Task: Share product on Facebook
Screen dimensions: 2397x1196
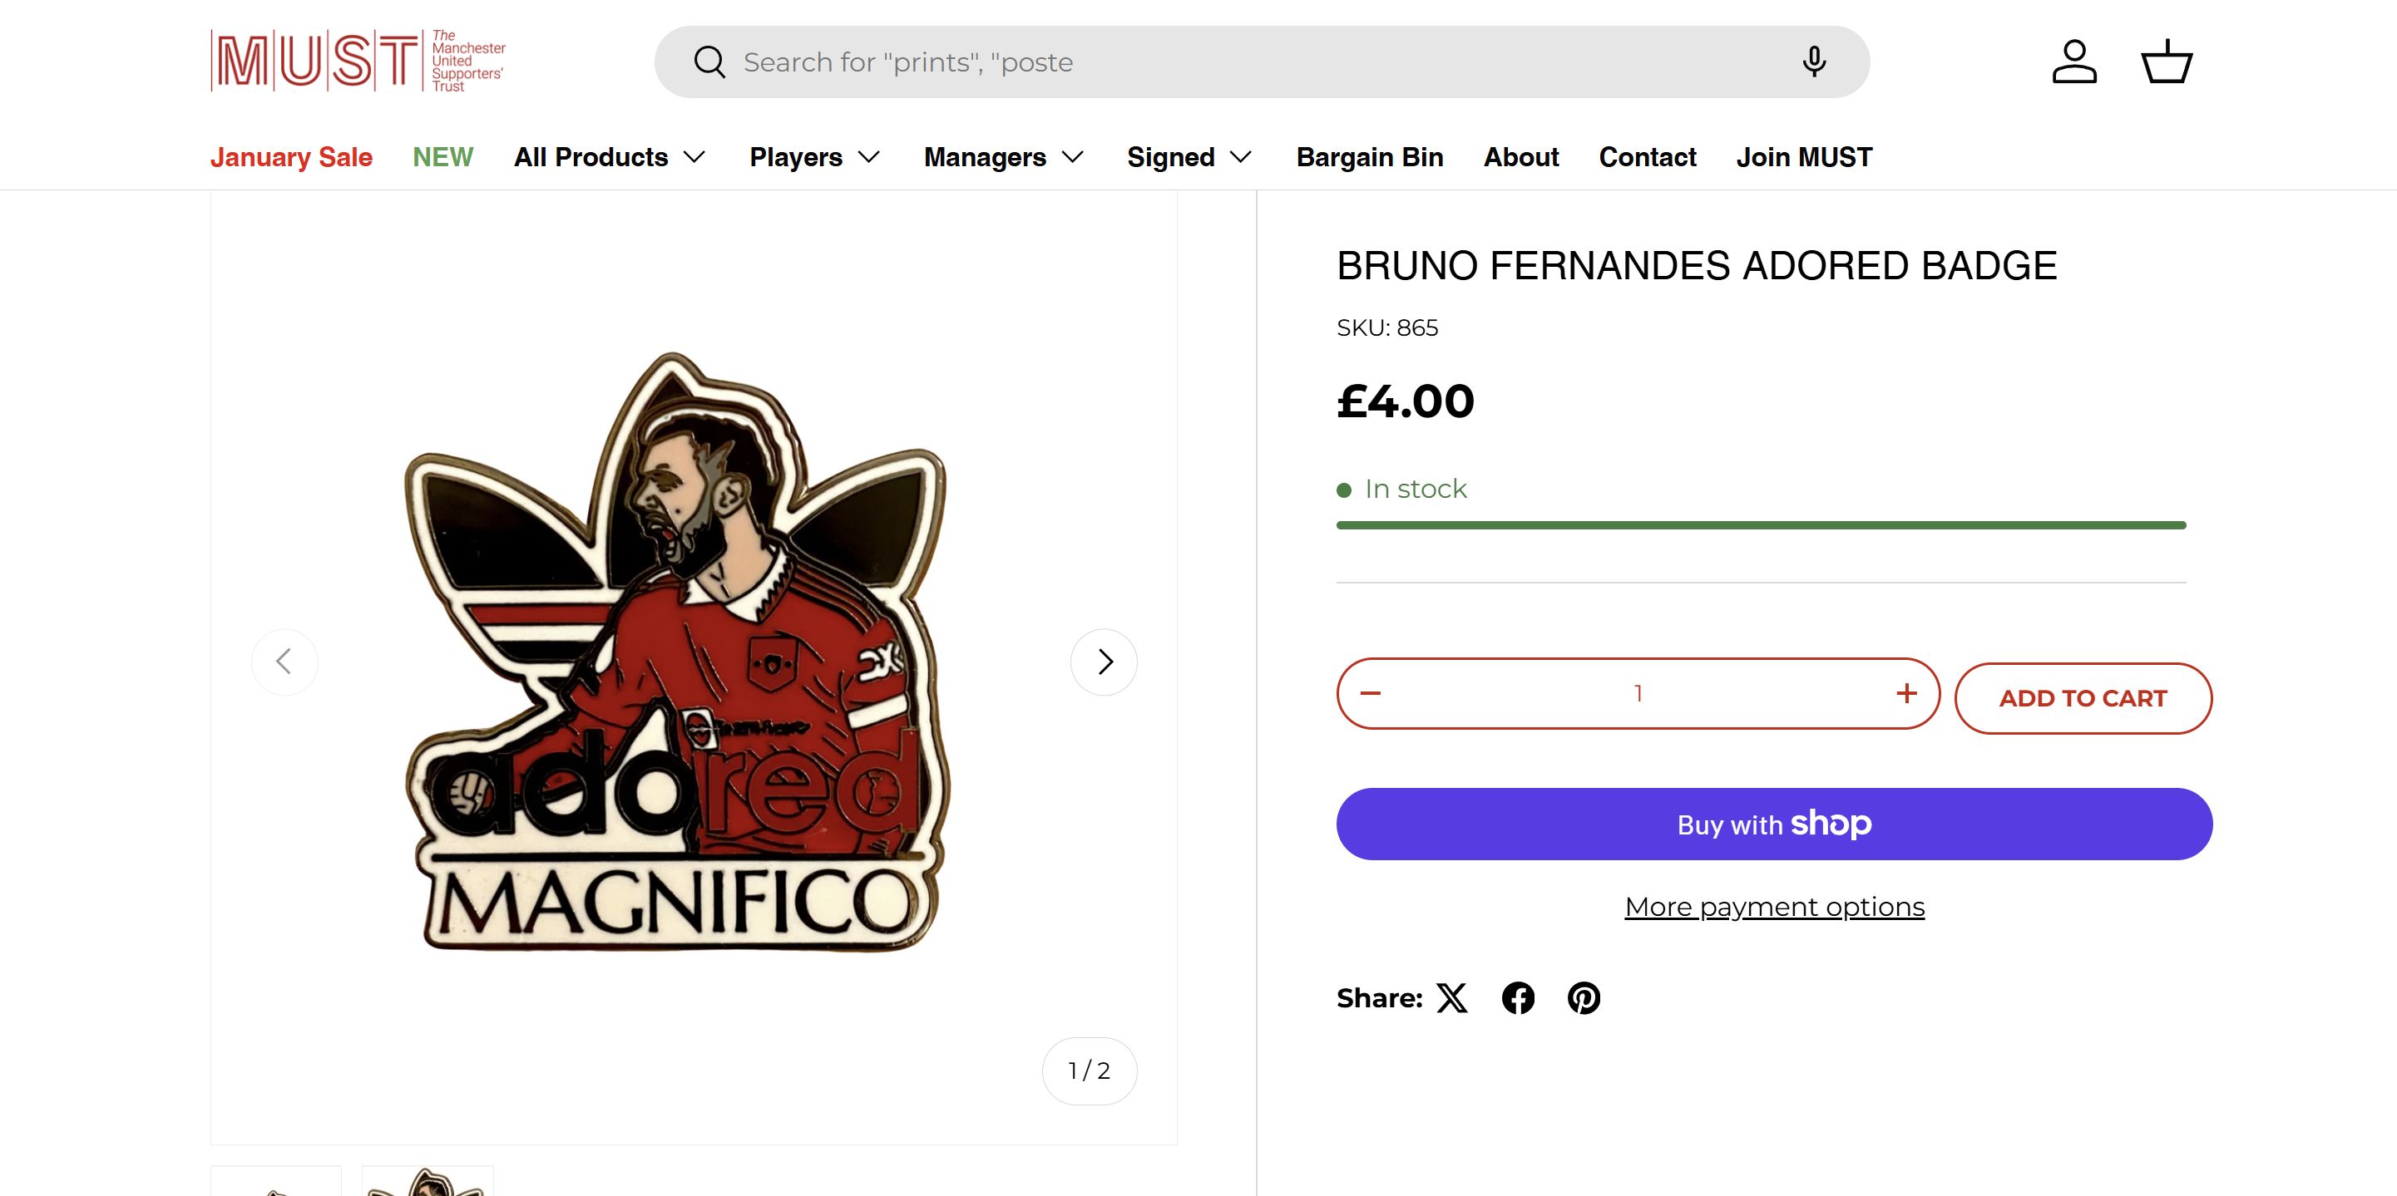Action: [1518, 998]
